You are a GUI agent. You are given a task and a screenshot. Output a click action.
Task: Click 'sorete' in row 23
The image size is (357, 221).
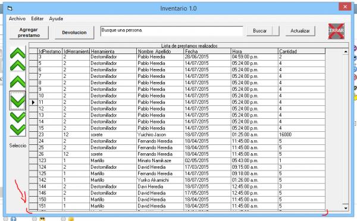point(96,135)
